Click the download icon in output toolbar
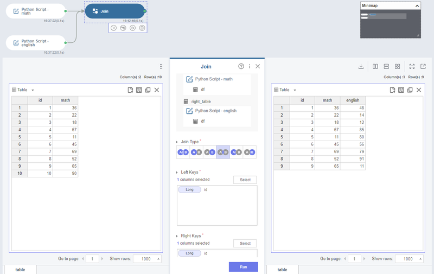The height and width of the screenshot is (274, 434). coord(361,66)
